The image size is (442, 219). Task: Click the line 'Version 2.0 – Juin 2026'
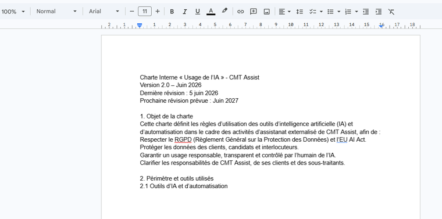(x=170, y=85)
